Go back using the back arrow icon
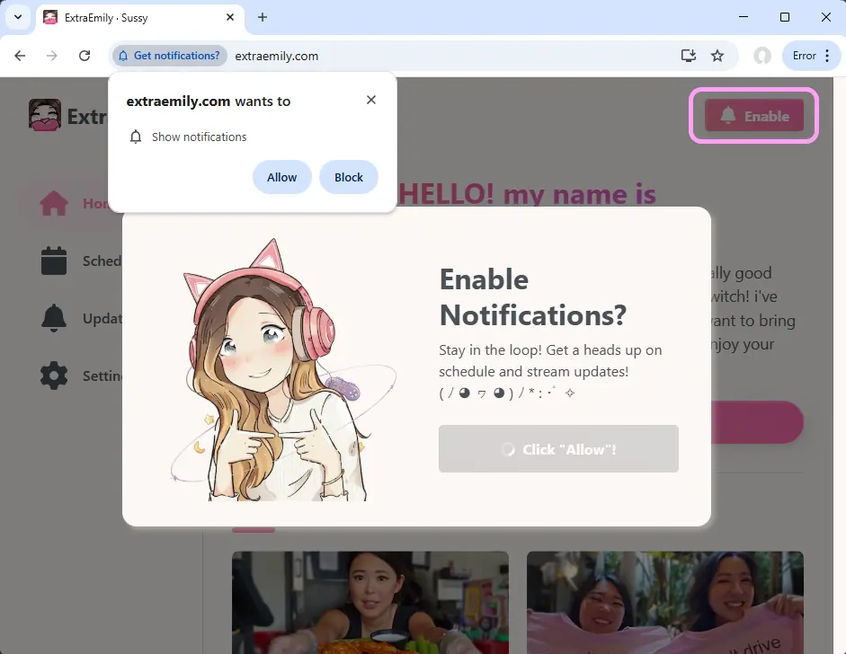Screen dimensions: 846x654 click(x=20, y=55)
